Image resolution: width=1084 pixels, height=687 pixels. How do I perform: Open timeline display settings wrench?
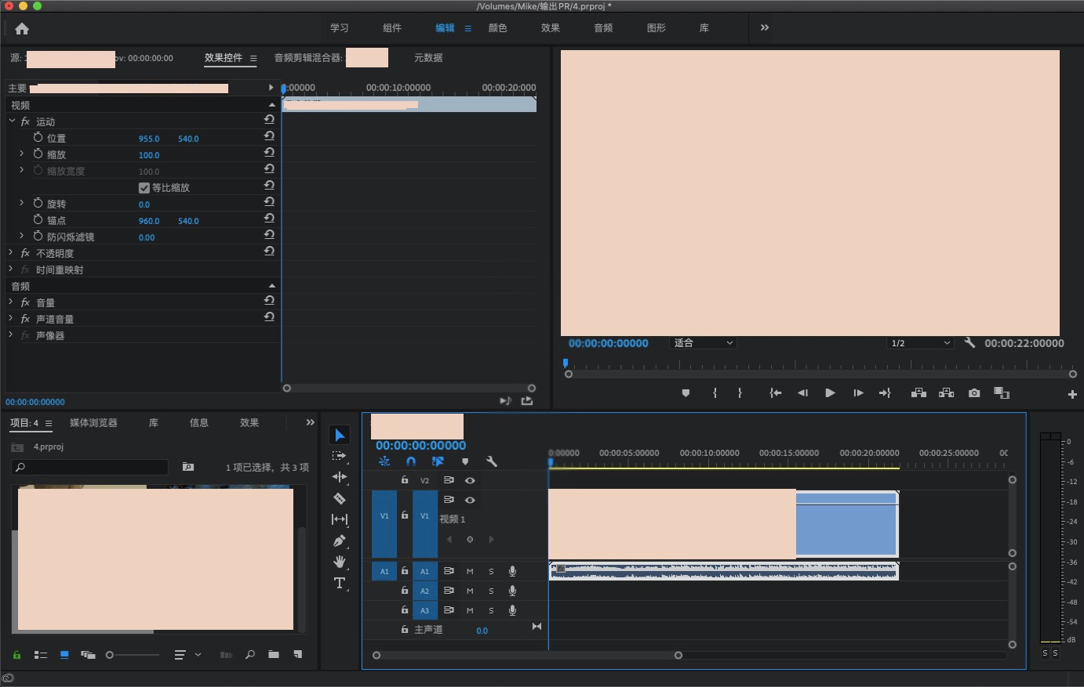[492, 461]
